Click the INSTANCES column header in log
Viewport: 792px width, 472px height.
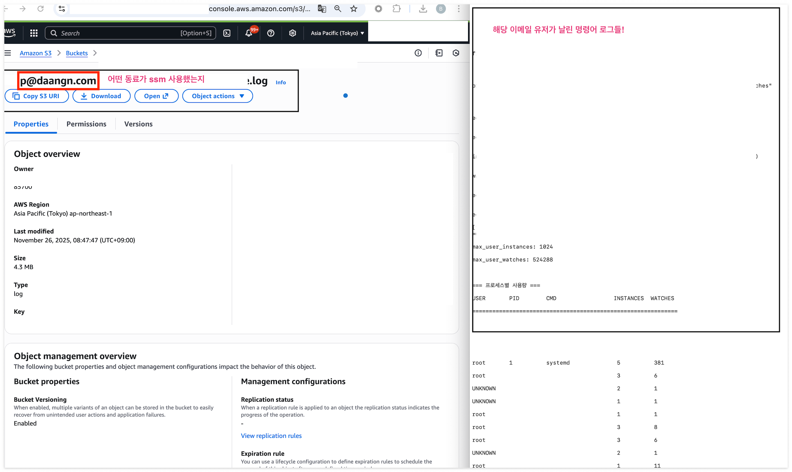coord(628,298)
